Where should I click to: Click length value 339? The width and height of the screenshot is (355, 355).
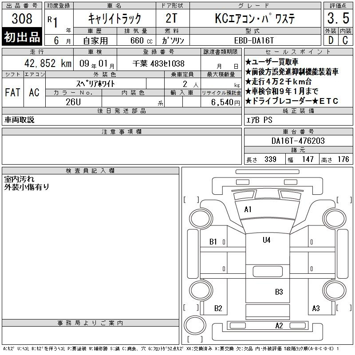(270, 159)
